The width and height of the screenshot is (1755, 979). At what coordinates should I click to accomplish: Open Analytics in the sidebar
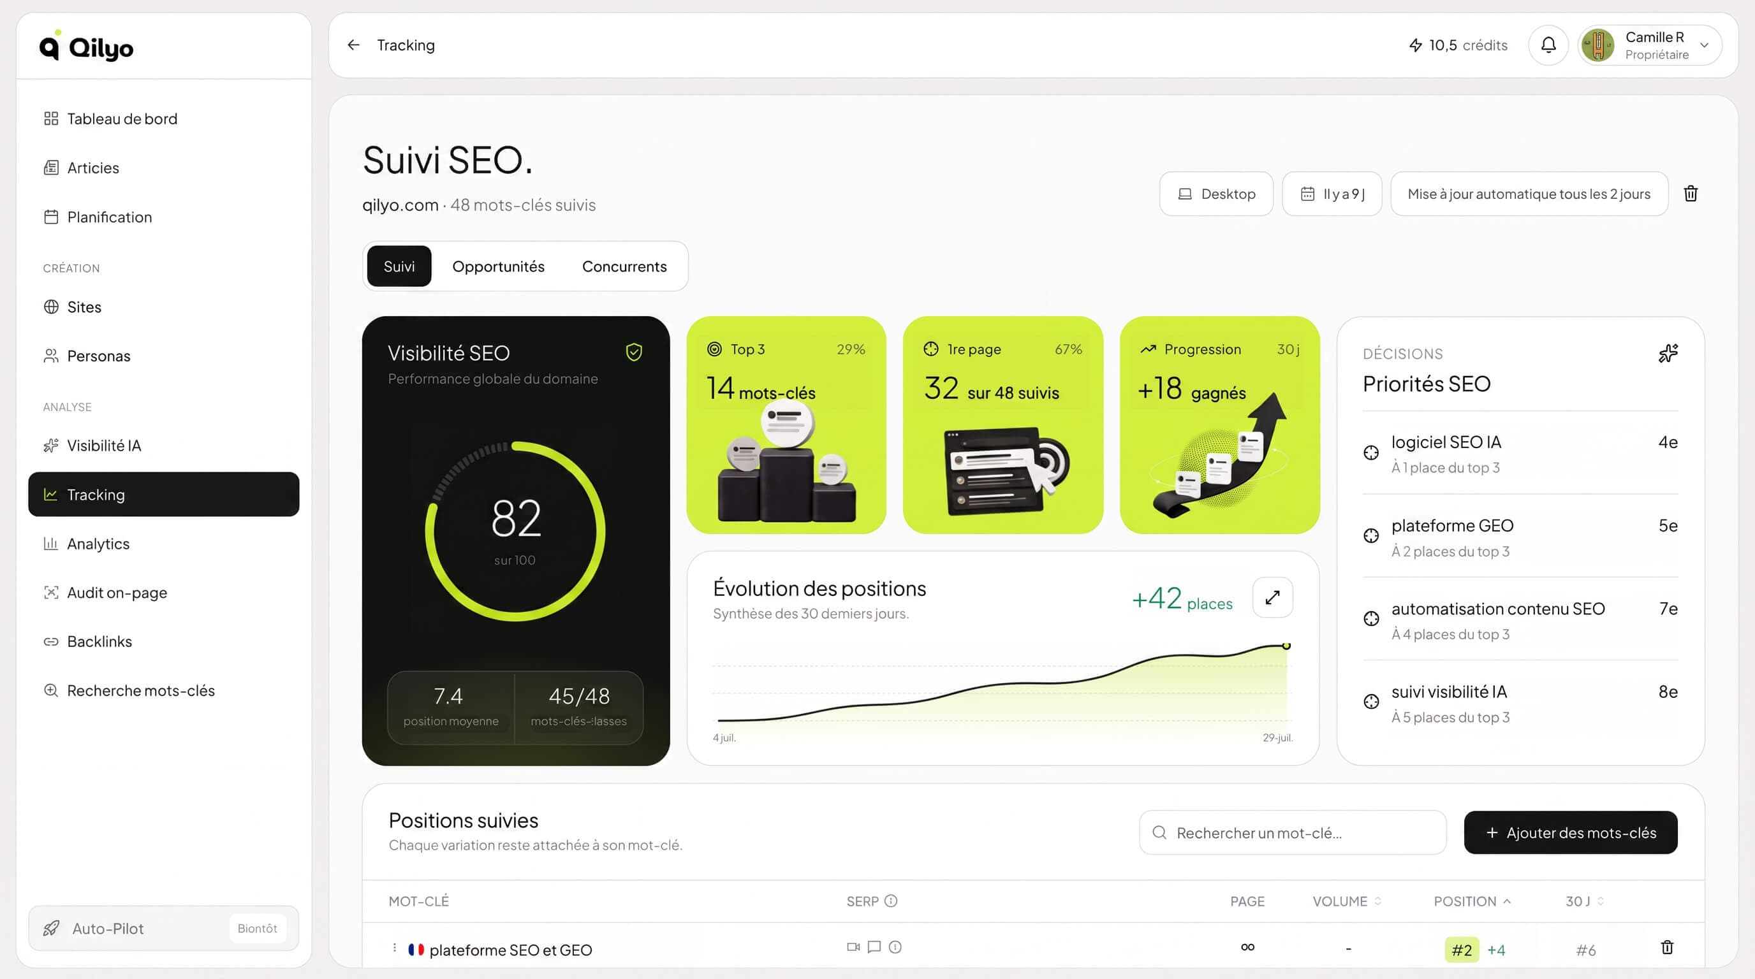163,543
